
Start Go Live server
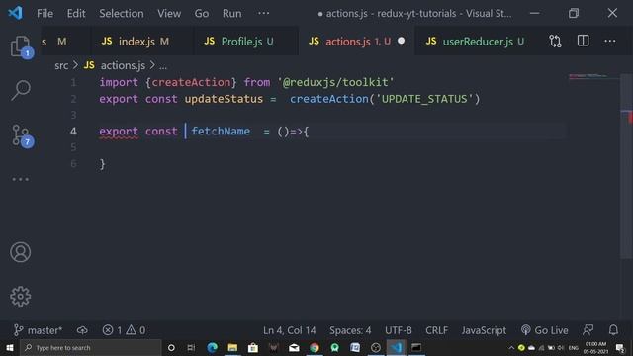pos(544,330)
